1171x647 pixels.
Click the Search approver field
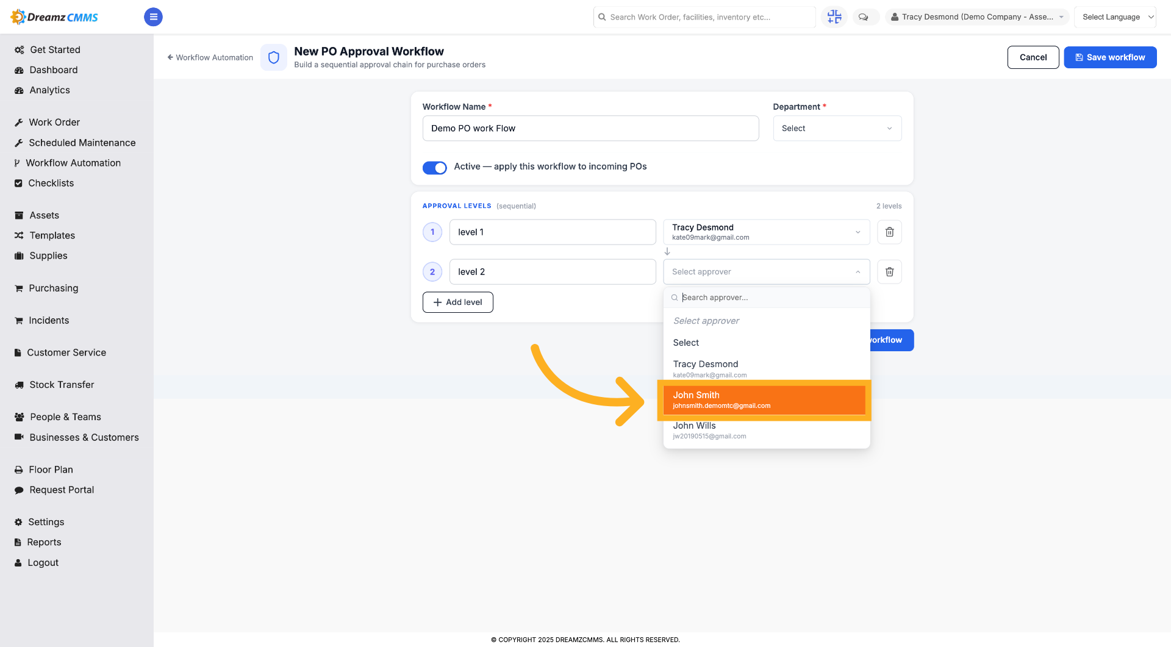pyautogui.click(x=767, y=298)
